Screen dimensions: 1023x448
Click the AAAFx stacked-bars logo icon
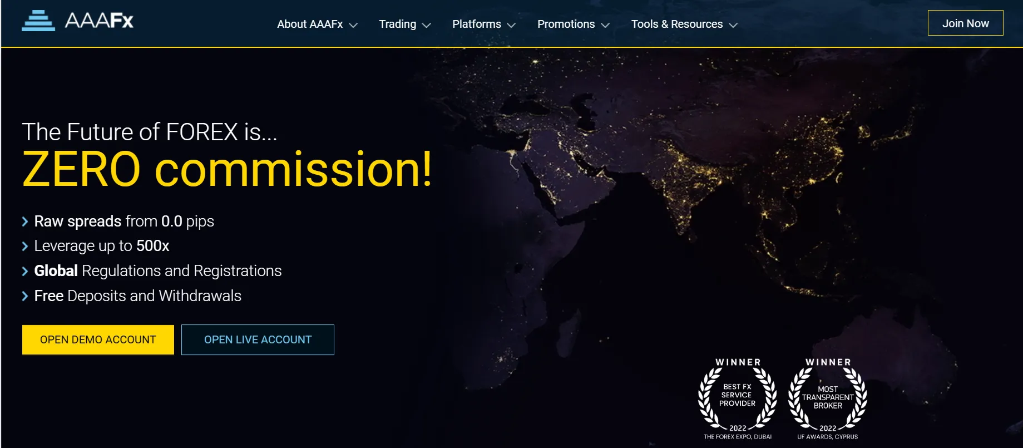tap(38, 21)
